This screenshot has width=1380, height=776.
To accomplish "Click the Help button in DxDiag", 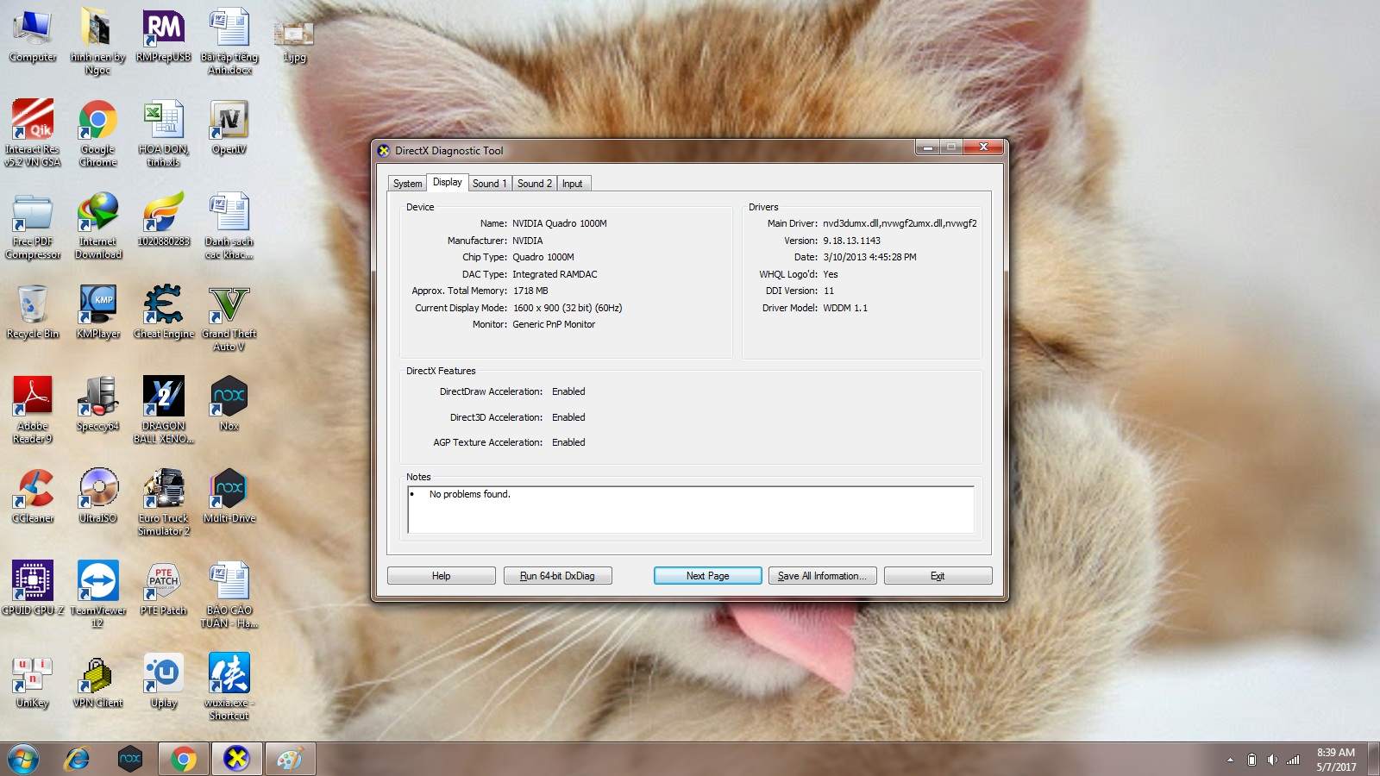I will pos(441,576).
